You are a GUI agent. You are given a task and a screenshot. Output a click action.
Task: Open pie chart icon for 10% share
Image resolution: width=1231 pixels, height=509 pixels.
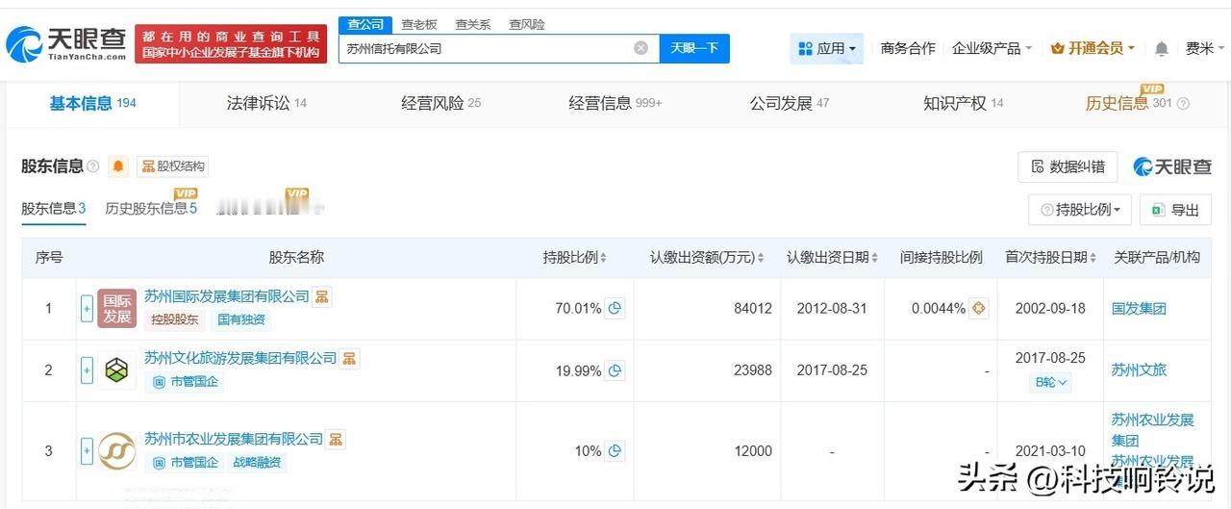pos(615,450)
